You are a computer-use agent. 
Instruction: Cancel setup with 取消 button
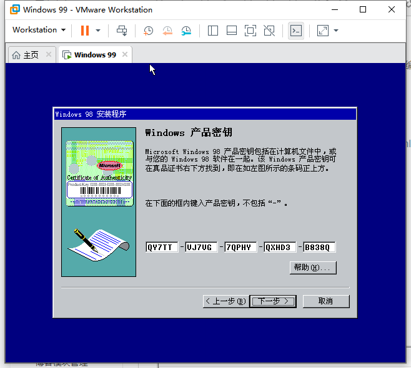[x=326, y=301]
